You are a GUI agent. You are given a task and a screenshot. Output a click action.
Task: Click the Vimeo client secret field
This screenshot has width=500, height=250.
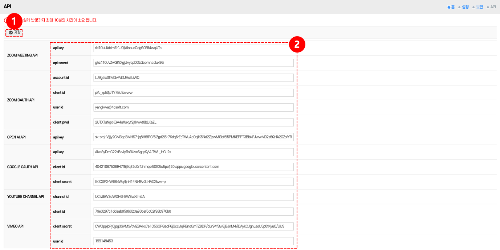coord(193,226)
